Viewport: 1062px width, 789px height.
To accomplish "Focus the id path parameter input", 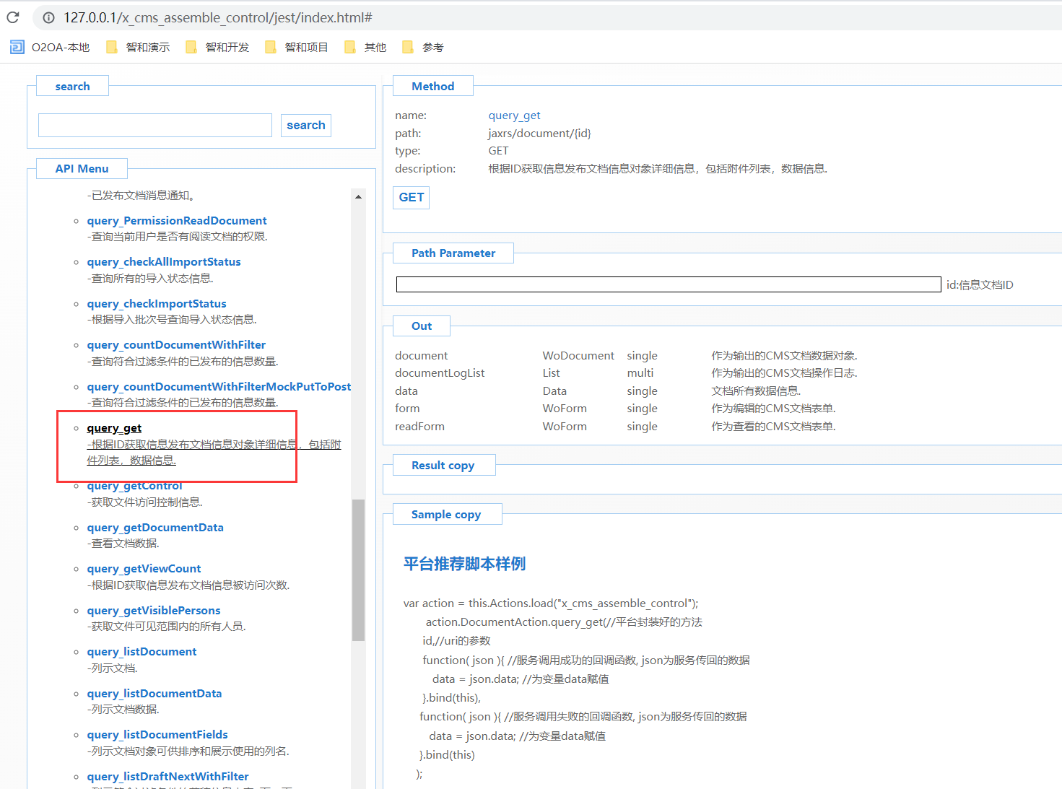I will click(668, 284).
